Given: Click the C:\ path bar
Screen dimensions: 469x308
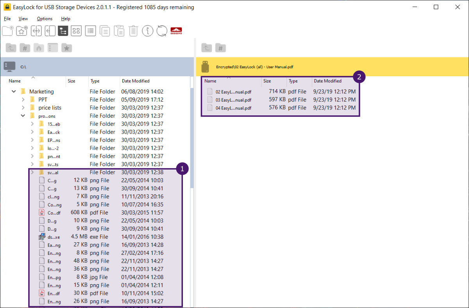Looking at the screenshot, I should [96, 67].
